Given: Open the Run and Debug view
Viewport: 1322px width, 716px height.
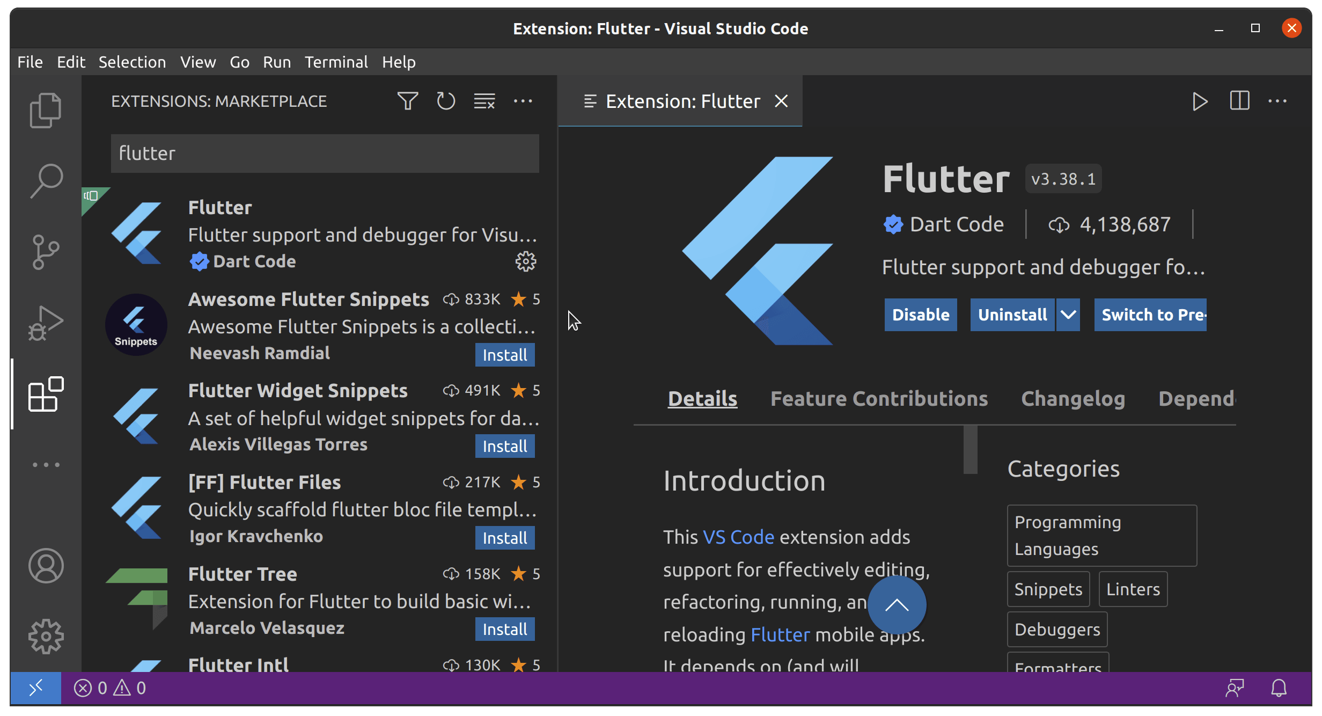Looking at the screenshot, I should 46,323.
